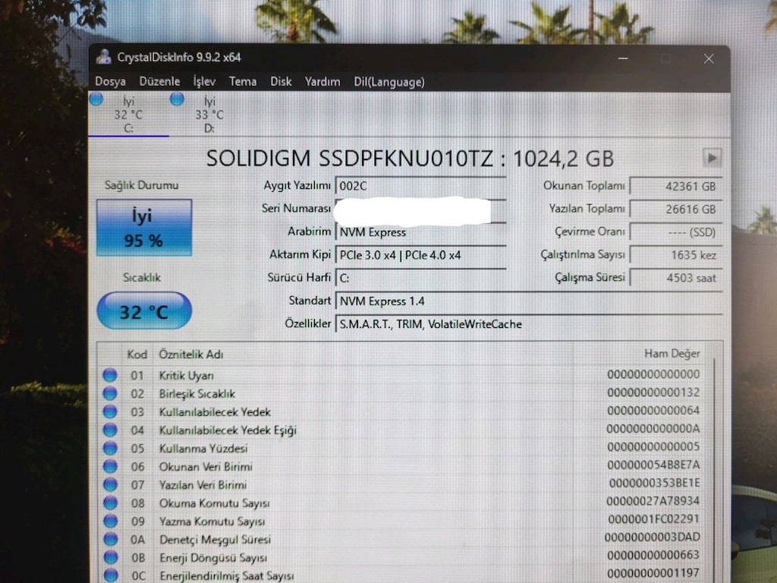Open the Dil(Language) menu
This screenshot has height=583, width=777.
(389, 82)
